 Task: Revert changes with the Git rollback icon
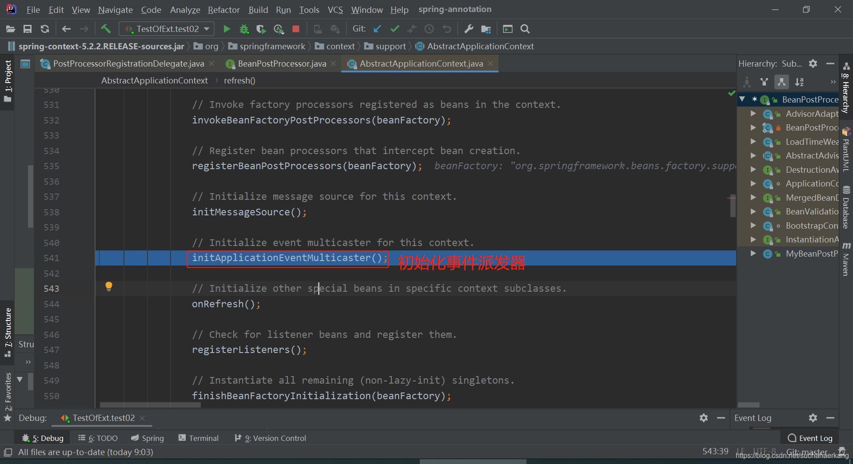coord(446,29)
